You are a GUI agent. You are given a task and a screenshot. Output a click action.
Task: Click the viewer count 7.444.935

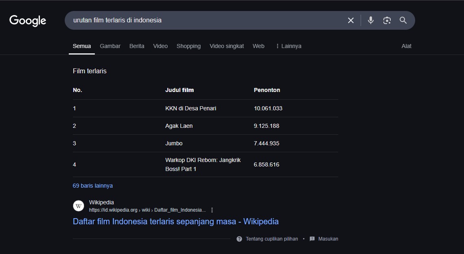(266, 143)
